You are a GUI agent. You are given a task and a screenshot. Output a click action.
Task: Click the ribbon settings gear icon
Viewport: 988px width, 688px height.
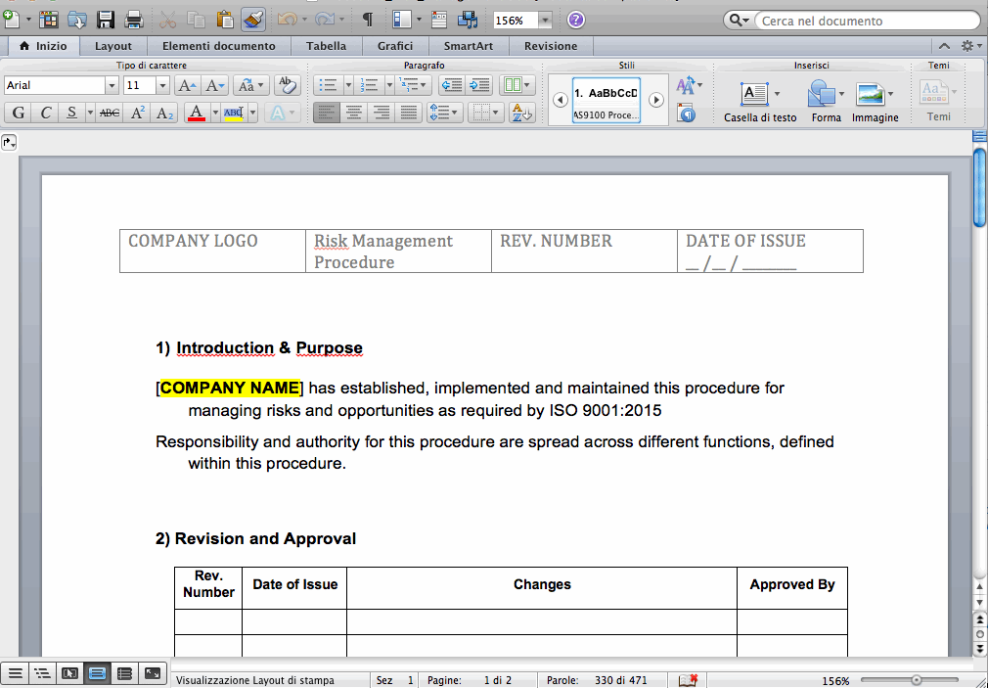[967, 45]
